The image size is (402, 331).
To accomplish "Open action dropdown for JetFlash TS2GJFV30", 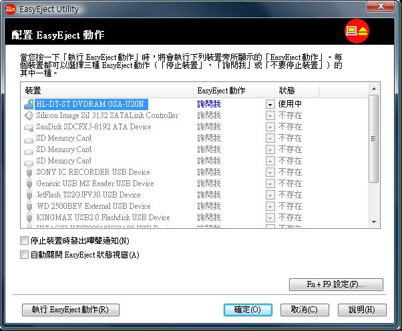I will click(270, 195).
